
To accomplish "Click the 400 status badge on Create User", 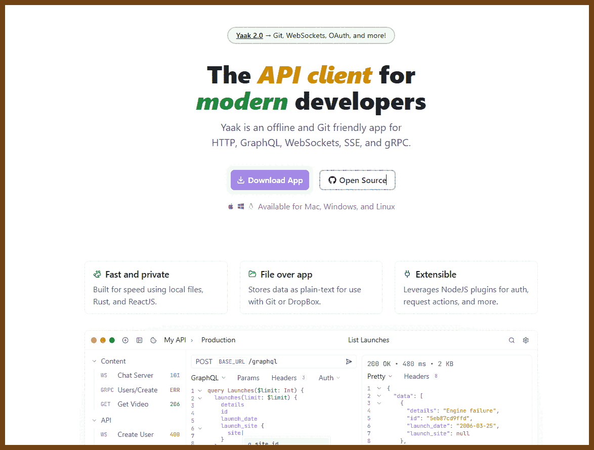I will click(x=175, y=434).
